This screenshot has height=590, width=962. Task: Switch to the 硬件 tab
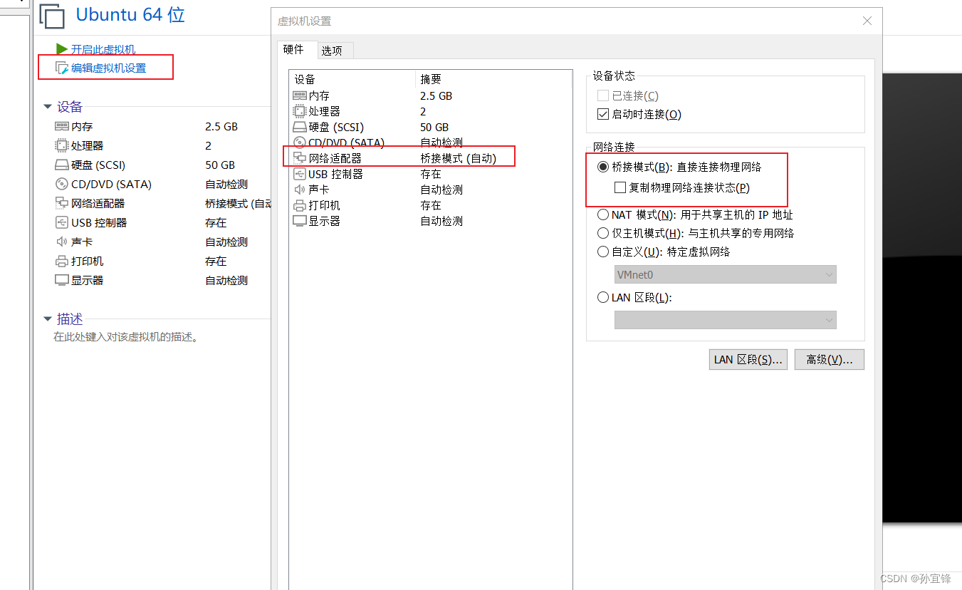click(x=293, y=49)
